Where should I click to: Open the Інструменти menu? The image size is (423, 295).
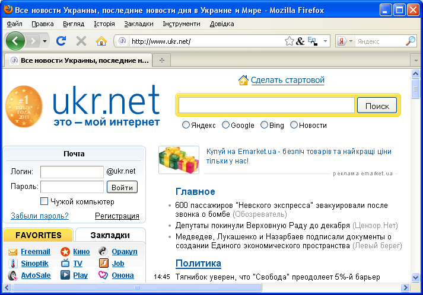pyautogui.click(x=182, y=24)
